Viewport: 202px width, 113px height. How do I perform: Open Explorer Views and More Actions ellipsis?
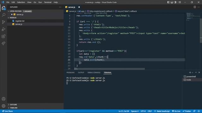(60, 7)
